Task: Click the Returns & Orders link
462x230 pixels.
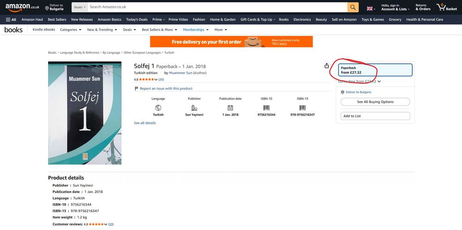Action: coord(423,7)
